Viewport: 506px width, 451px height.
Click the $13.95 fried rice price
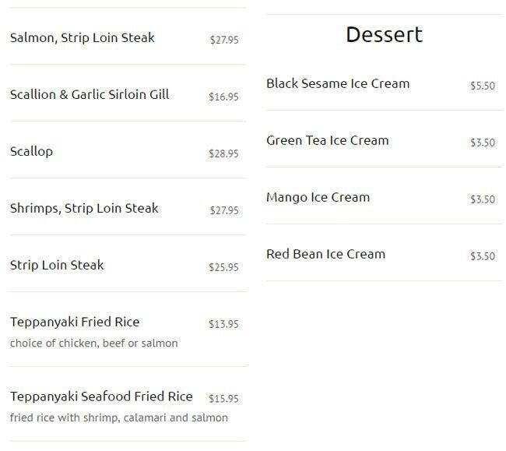tap(224, 325)
